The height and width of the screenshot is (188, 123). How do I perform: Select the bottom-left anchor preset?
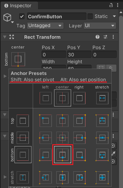click(x=46, y=155)
